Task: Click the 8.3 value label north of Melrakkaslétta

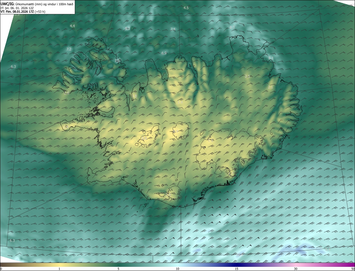Action: [x=232, y=27]
